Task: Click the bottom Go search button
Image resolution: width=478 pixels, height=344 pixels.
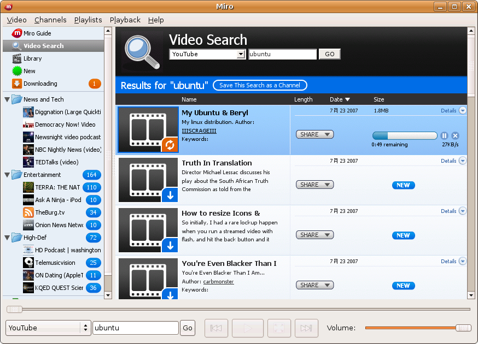Action: click(x=188, y=328)
